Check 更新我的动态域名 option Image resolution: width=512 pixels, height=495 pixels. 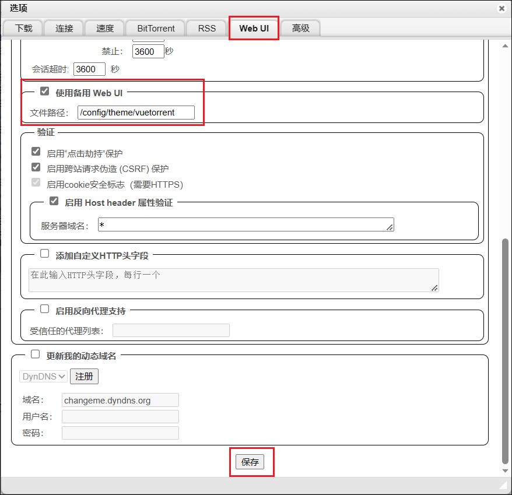pyautogui.click(x=36, y=354)
